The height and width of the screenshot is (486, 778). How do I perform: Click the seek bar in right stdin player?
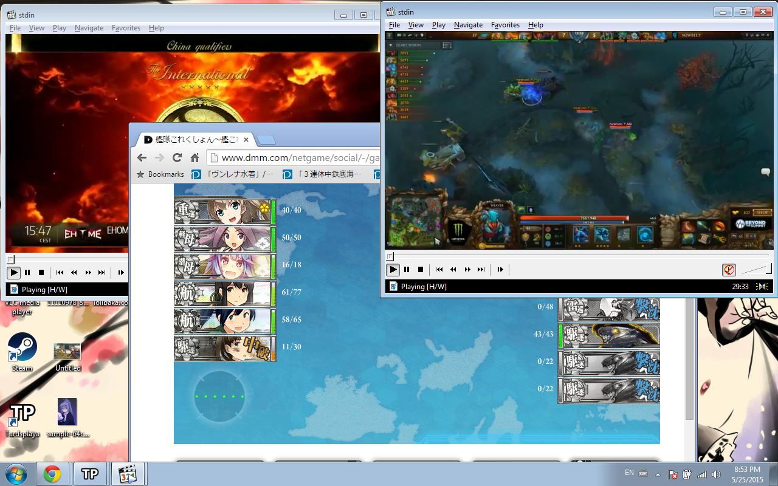point(578,256)
